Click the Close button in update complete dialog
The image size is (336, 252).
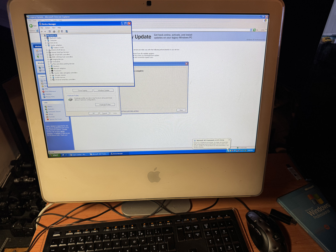(x=181, y=110)
